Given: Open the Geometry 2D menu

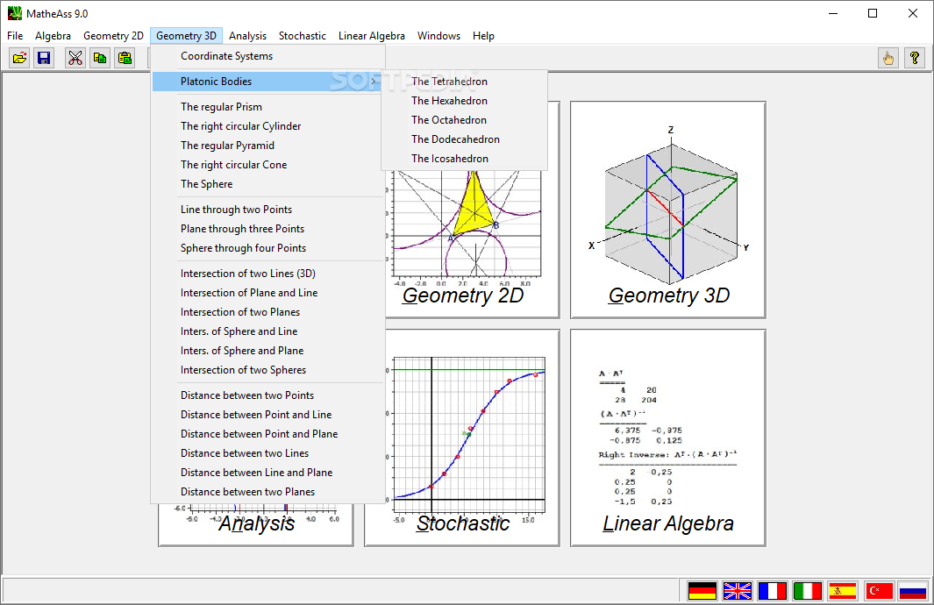Looking at the screenshot, I should click(113, 36).
